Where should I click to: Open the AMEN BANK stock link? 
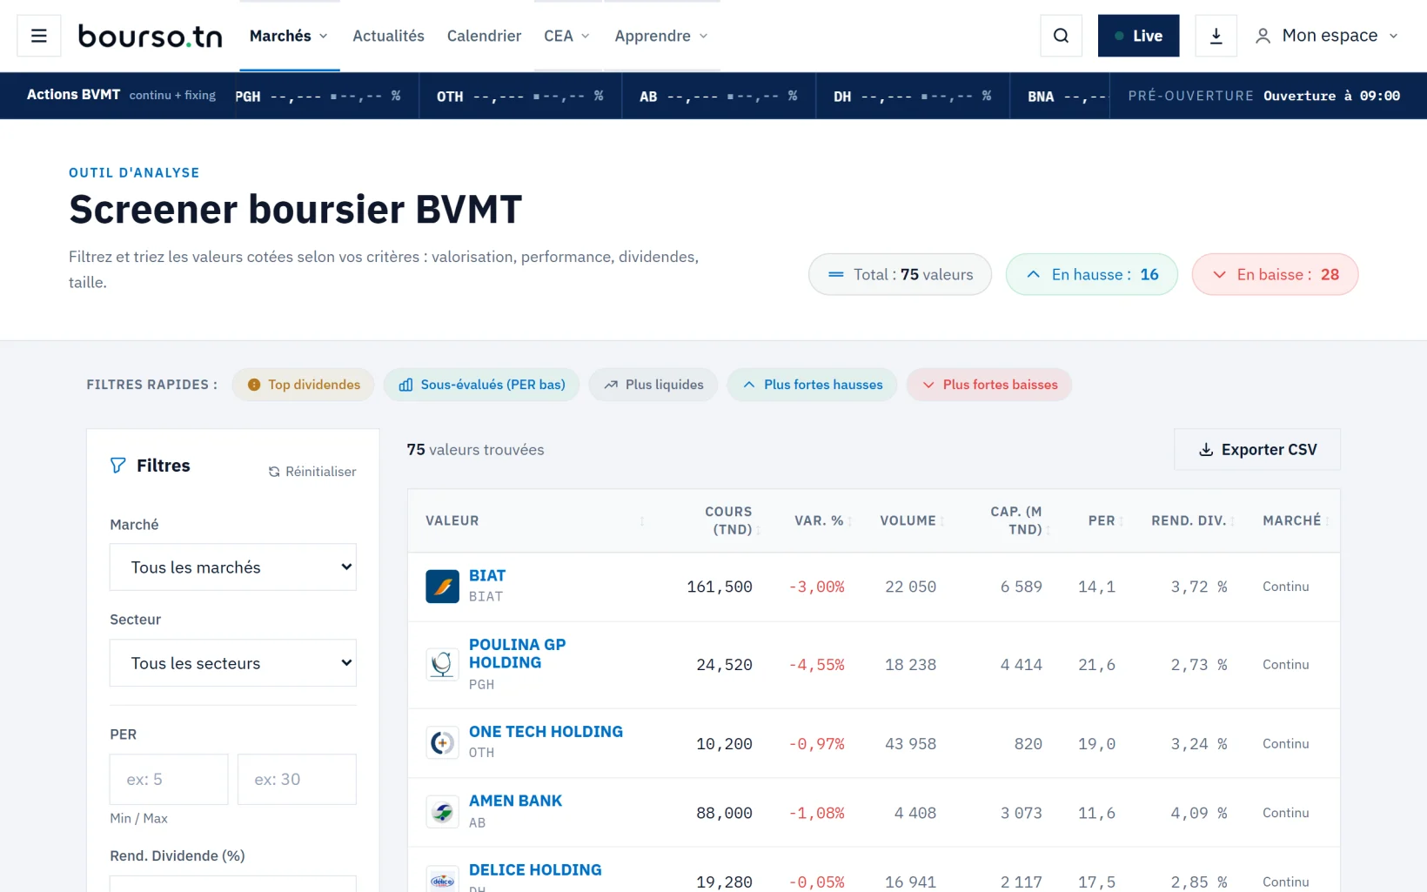[x=515, y=801]
